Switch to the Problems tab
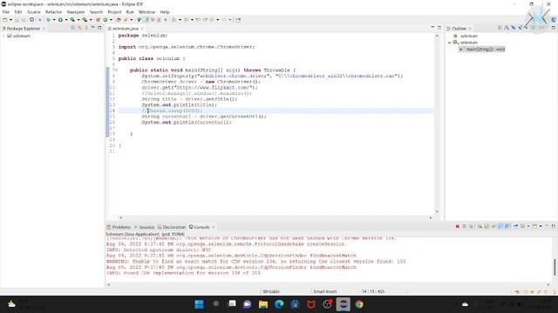The height and width of the screenshot is (313, 558). [x=119, y=227]
